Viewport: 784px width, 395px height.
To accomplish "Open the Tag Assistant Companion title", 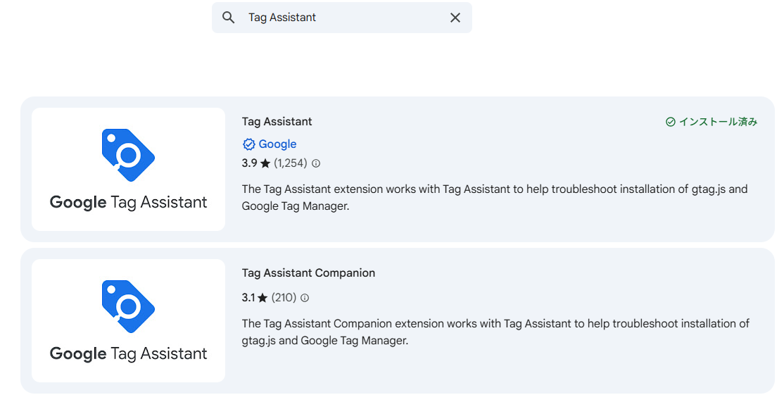I will pyautogui.click(x=308, y=273).
